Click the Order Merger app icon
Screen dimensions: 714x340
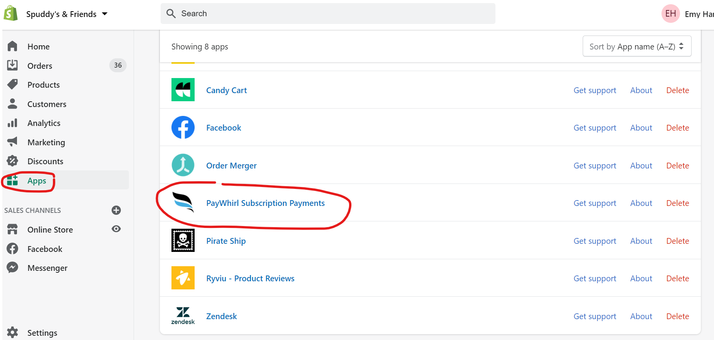(x=183, y=165)
